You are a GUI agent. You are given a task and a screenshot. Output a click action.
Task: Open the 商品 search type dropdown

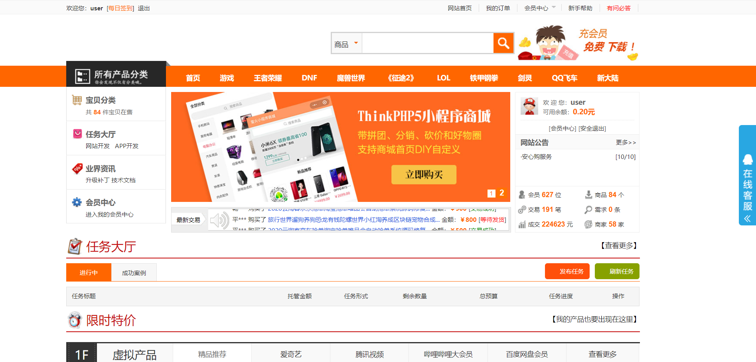tap(346, 43)
